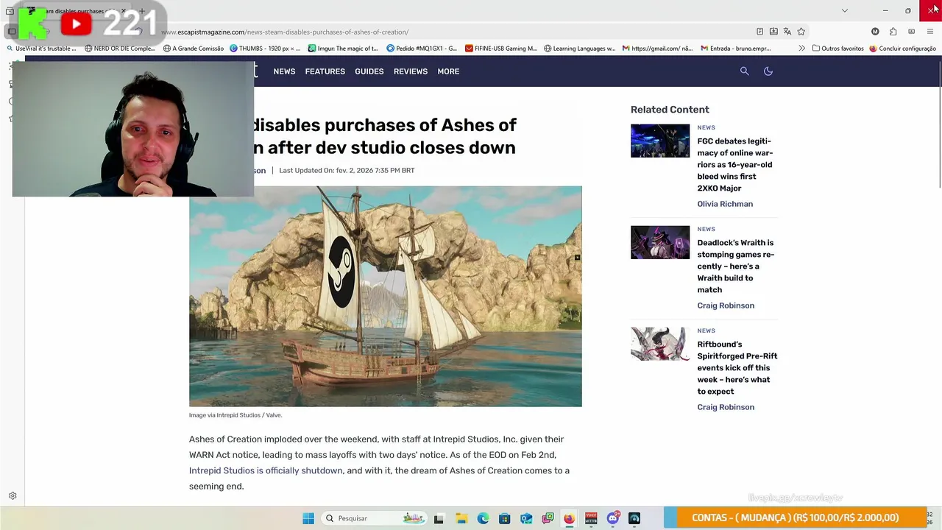Expand the MORE menu
Image resolution: width=942 pixels, height=530 pixels.
click(x=448, y=71)
